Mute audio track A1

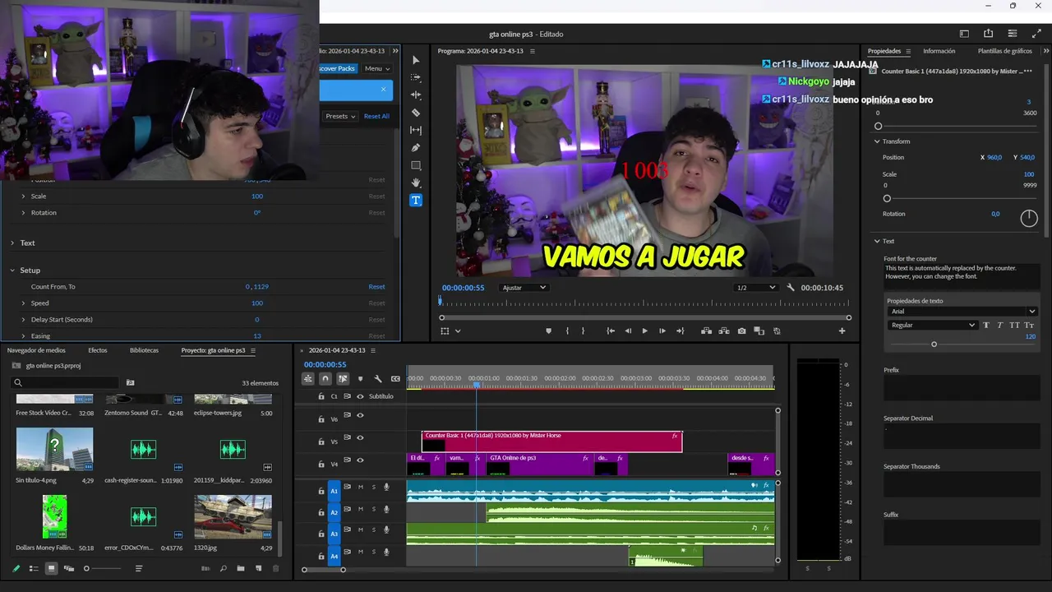360,488
